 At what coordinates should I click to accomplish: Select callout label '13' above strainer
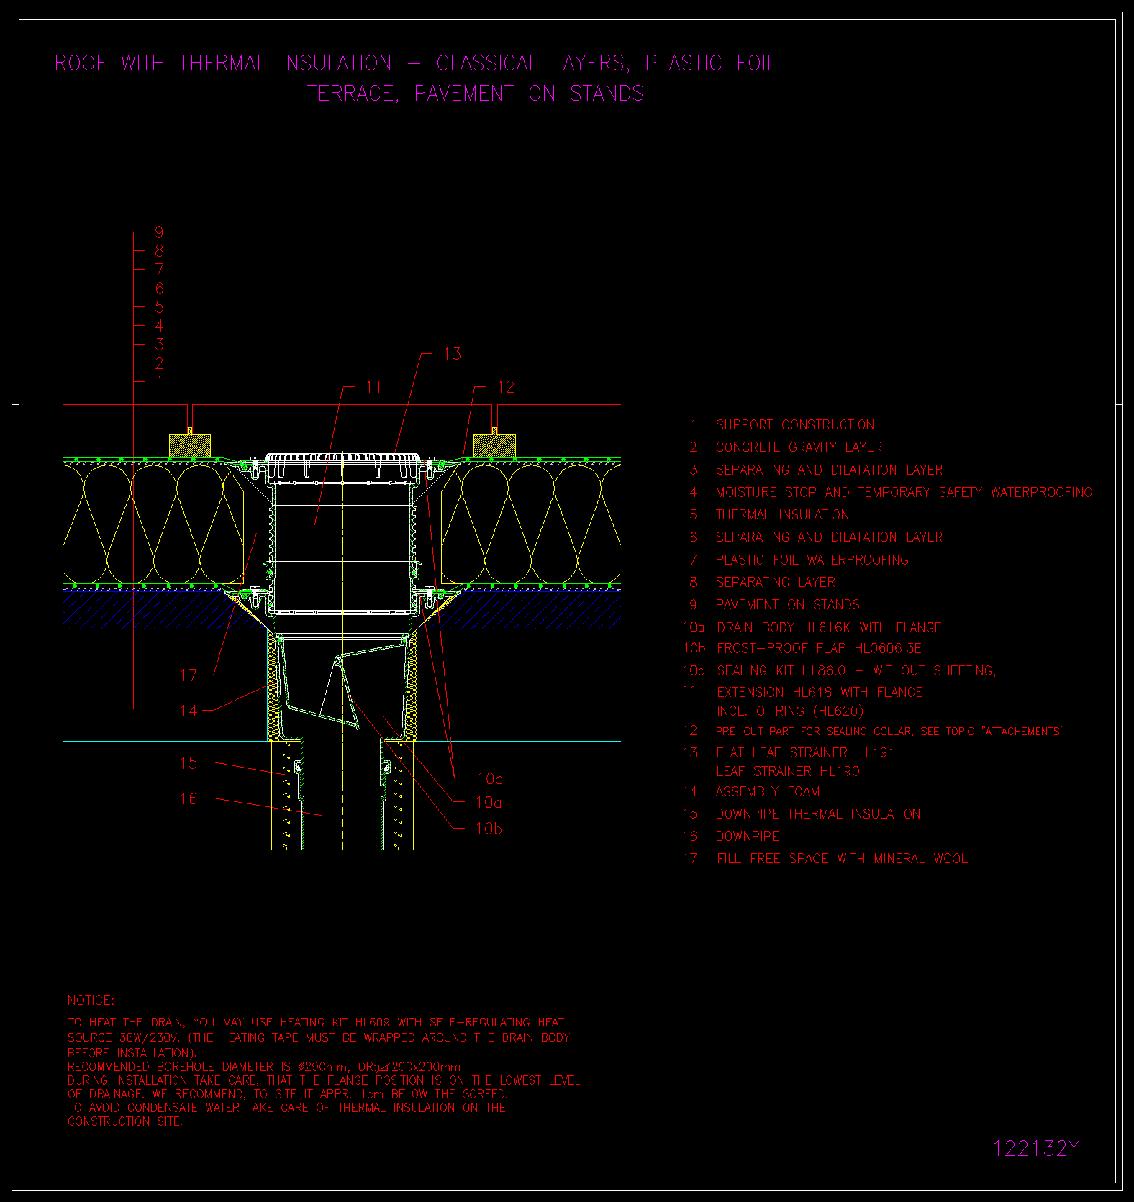(452, 354)
